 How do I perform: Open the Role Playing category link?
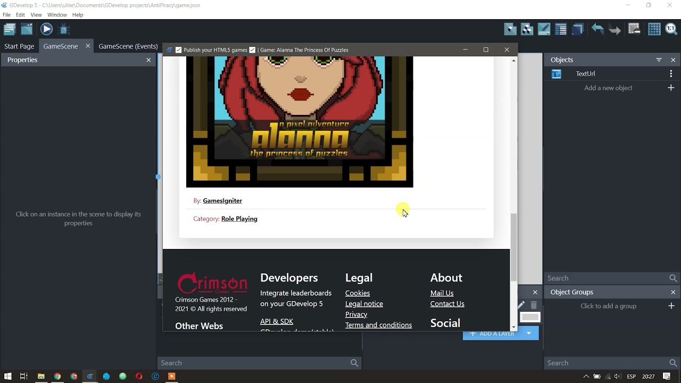pos(239,219)
